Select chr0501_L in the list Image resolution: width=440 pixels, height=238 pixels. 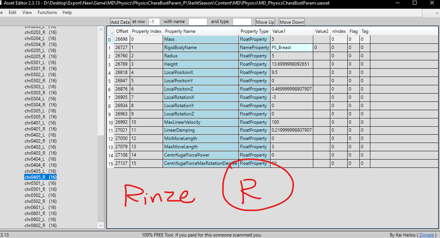(40, 183)
